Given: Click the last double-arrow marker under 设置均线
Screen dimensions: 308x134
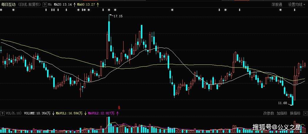Looking at the screenshot, I should point(294,10).
